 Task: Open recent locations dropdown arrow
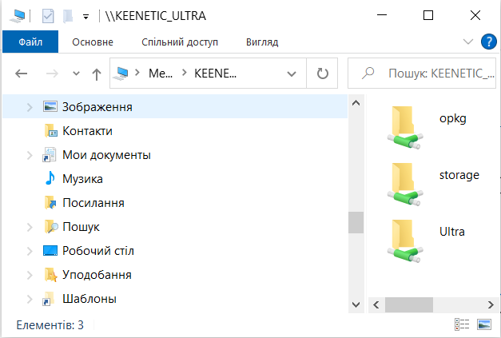coord(76,74)
